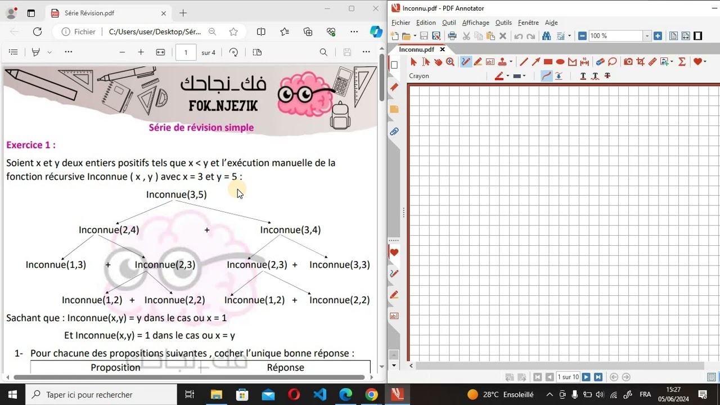This screenshot has height=405, width=720.
Task: Toggle full screen mode icon
Action: click(698, 36)
